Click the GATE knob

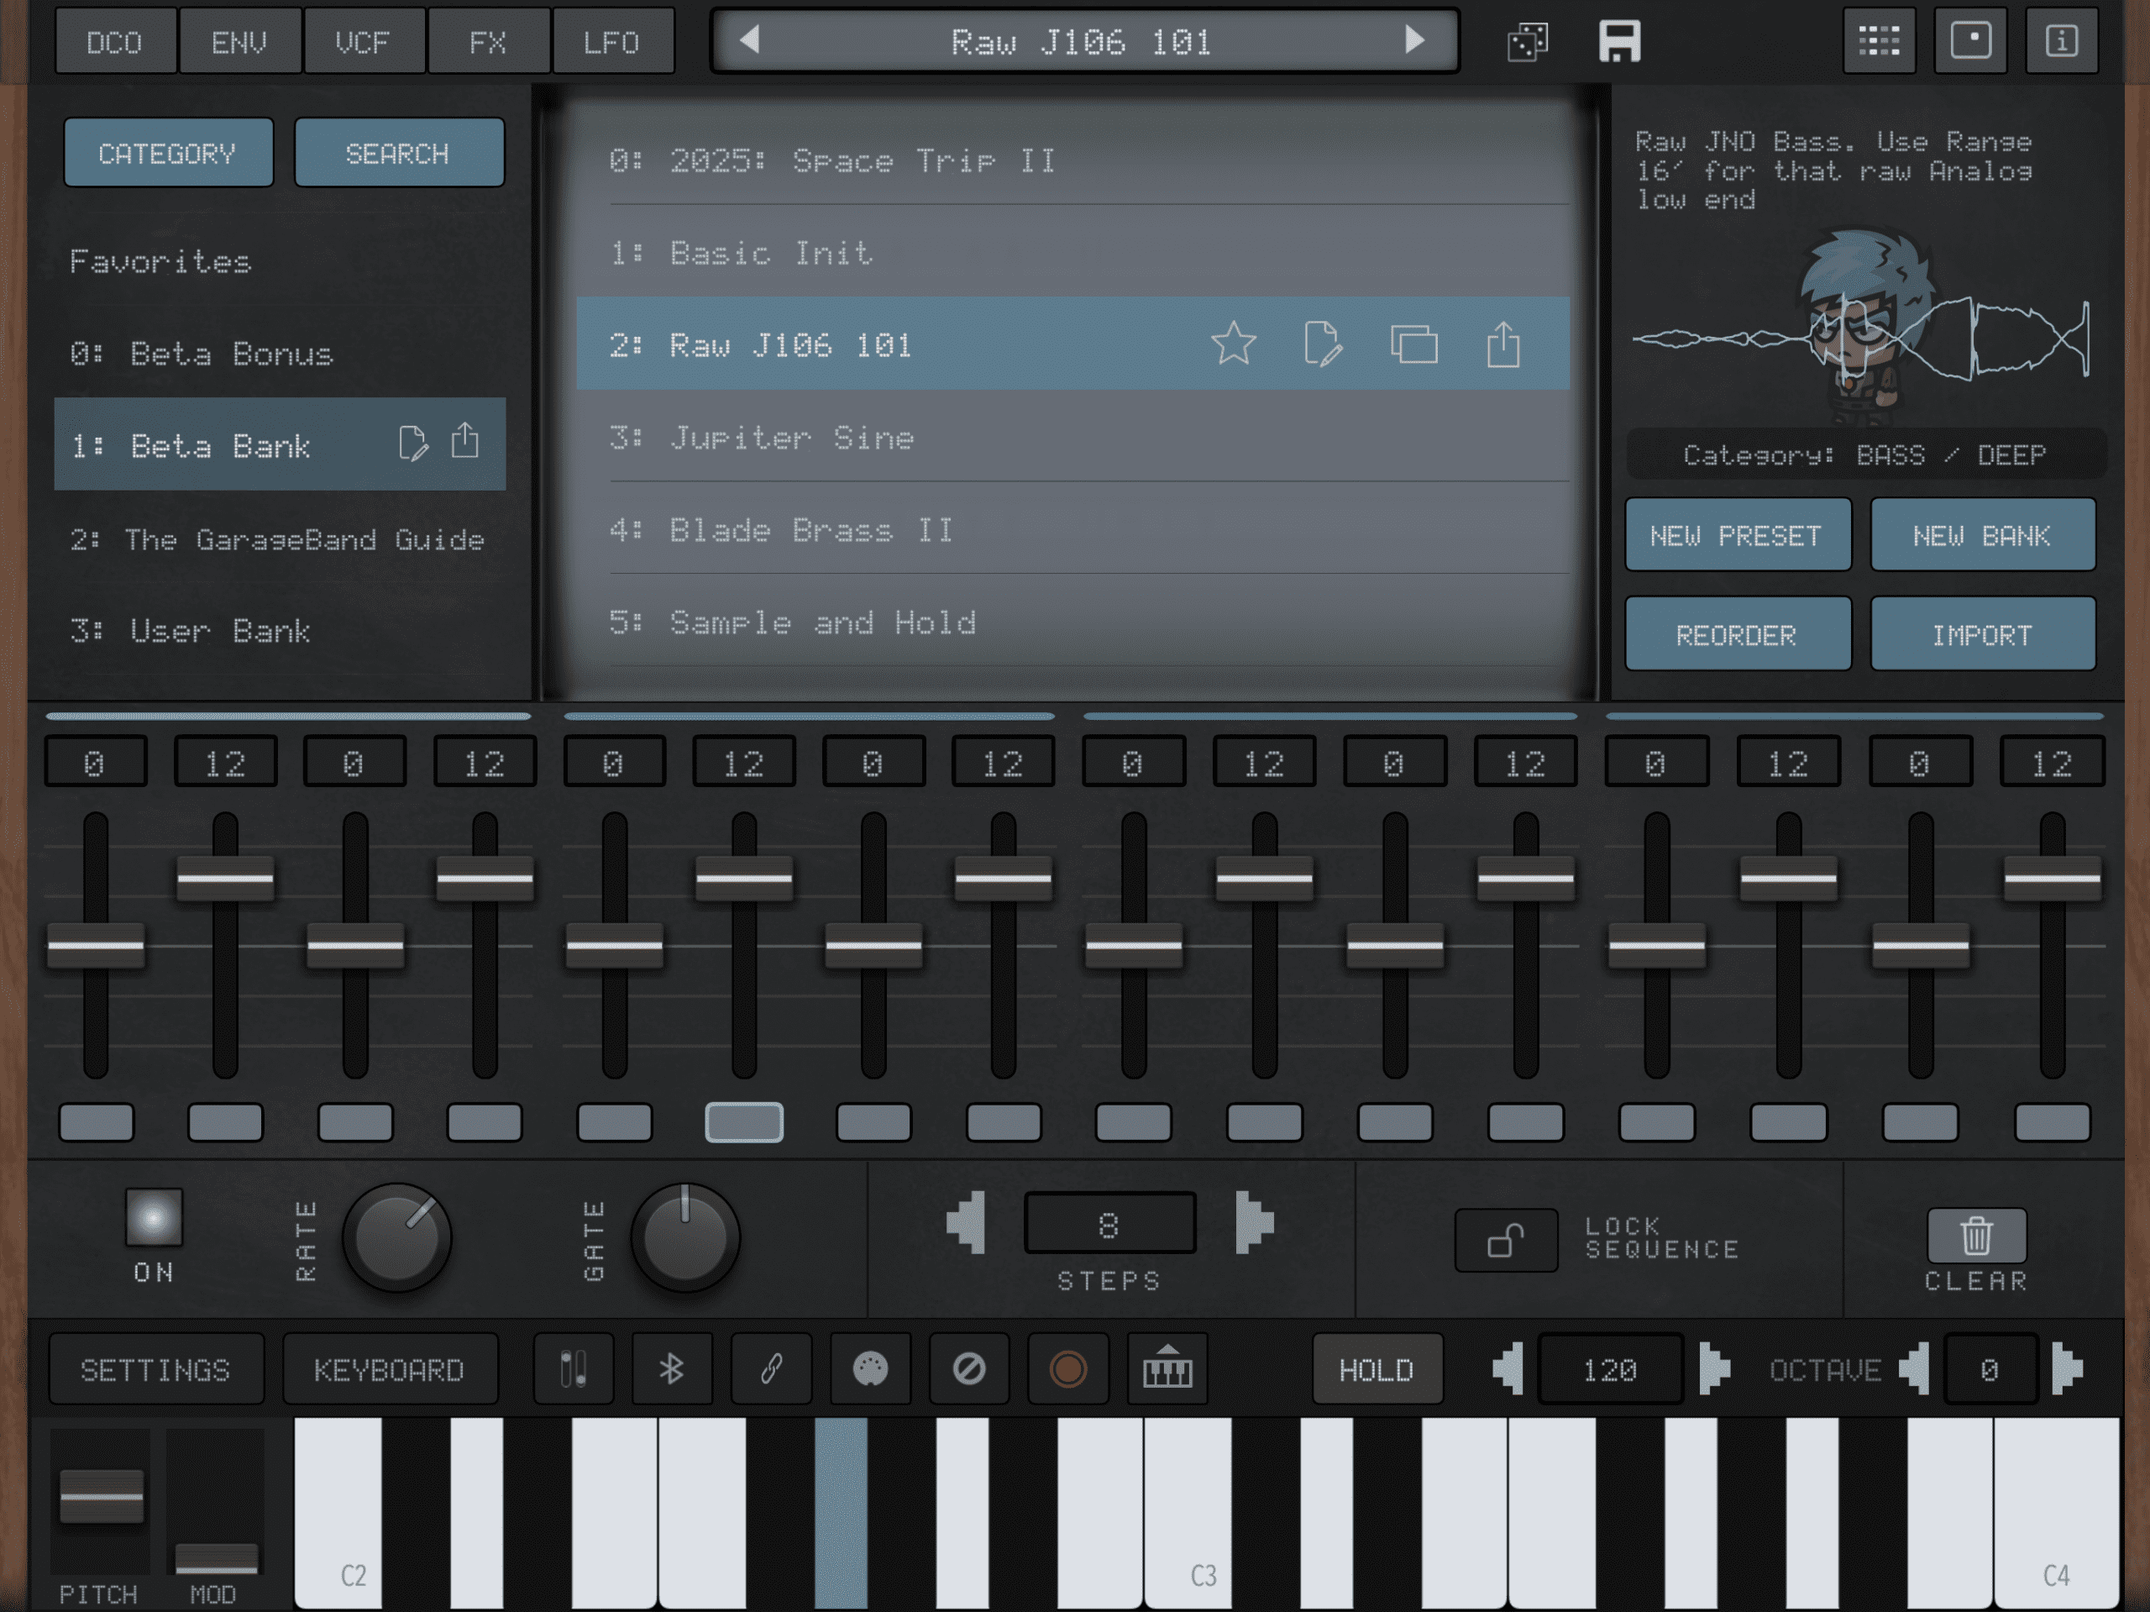685,1237
